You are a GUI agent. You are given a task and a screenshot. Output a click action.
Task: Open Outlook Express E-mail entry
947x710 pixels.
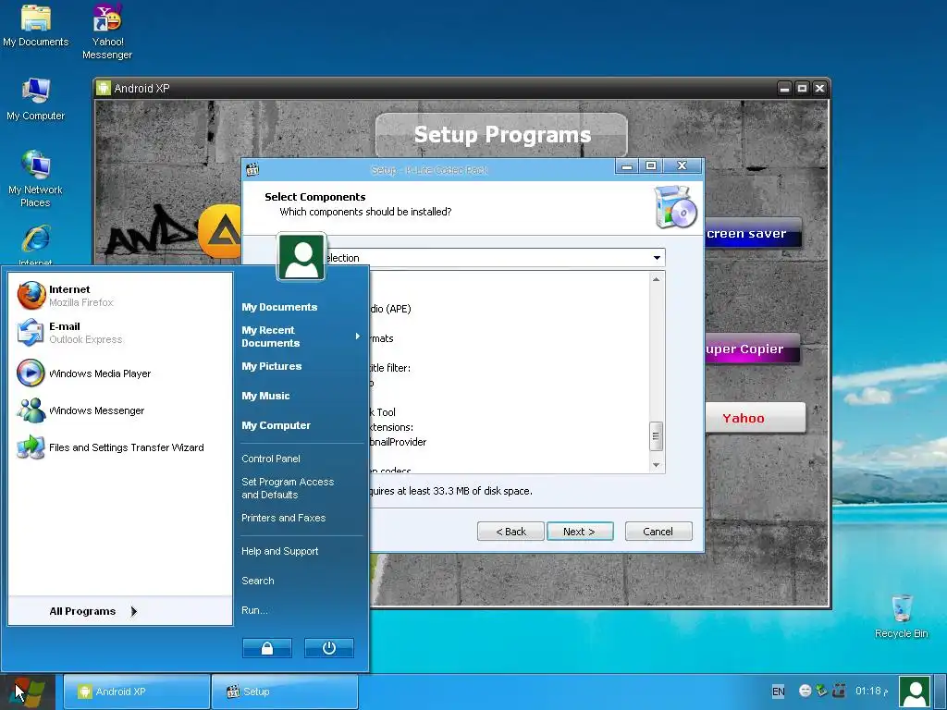pos(69,333)
